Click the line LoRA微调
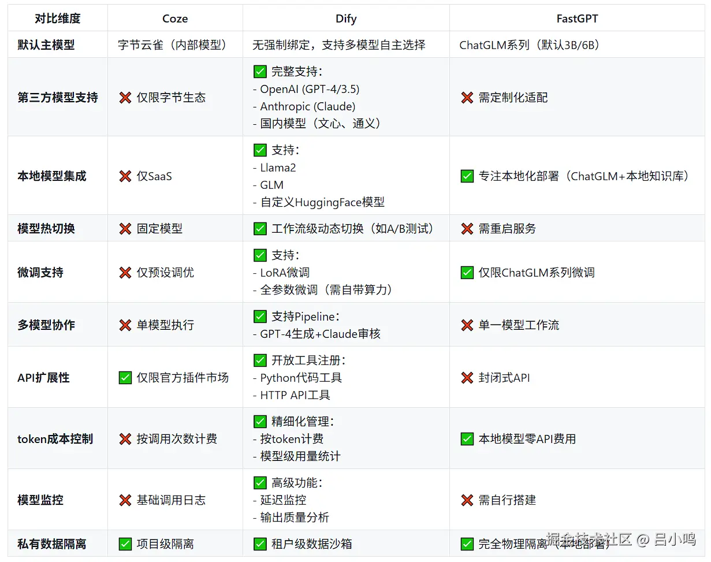The image size is (711, 562). (281, 273)
